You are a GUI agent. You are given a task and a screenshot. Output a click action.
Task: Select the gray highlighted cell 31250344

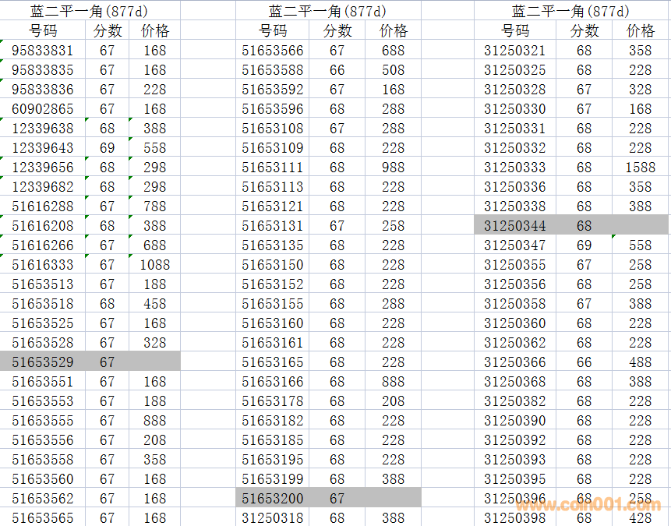click(x=514, y=226)
